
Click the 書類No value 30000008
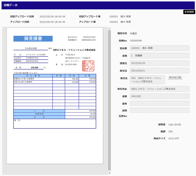(x=136, y=41)
